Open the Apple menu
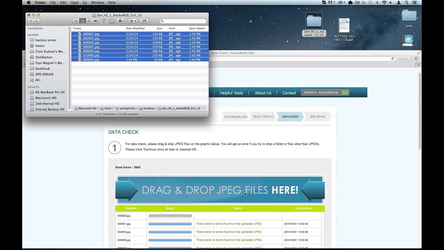The image size is (444, 250). (28, 2)
